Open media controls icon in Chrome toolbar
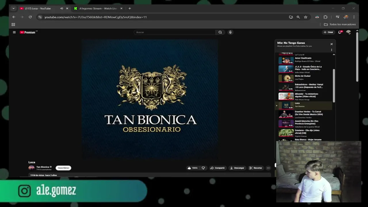 tap(338, 17)
